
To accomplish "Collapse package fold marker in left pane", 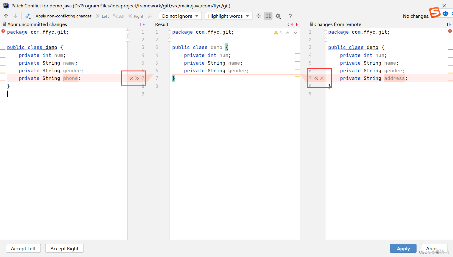I will coord(127,32).
